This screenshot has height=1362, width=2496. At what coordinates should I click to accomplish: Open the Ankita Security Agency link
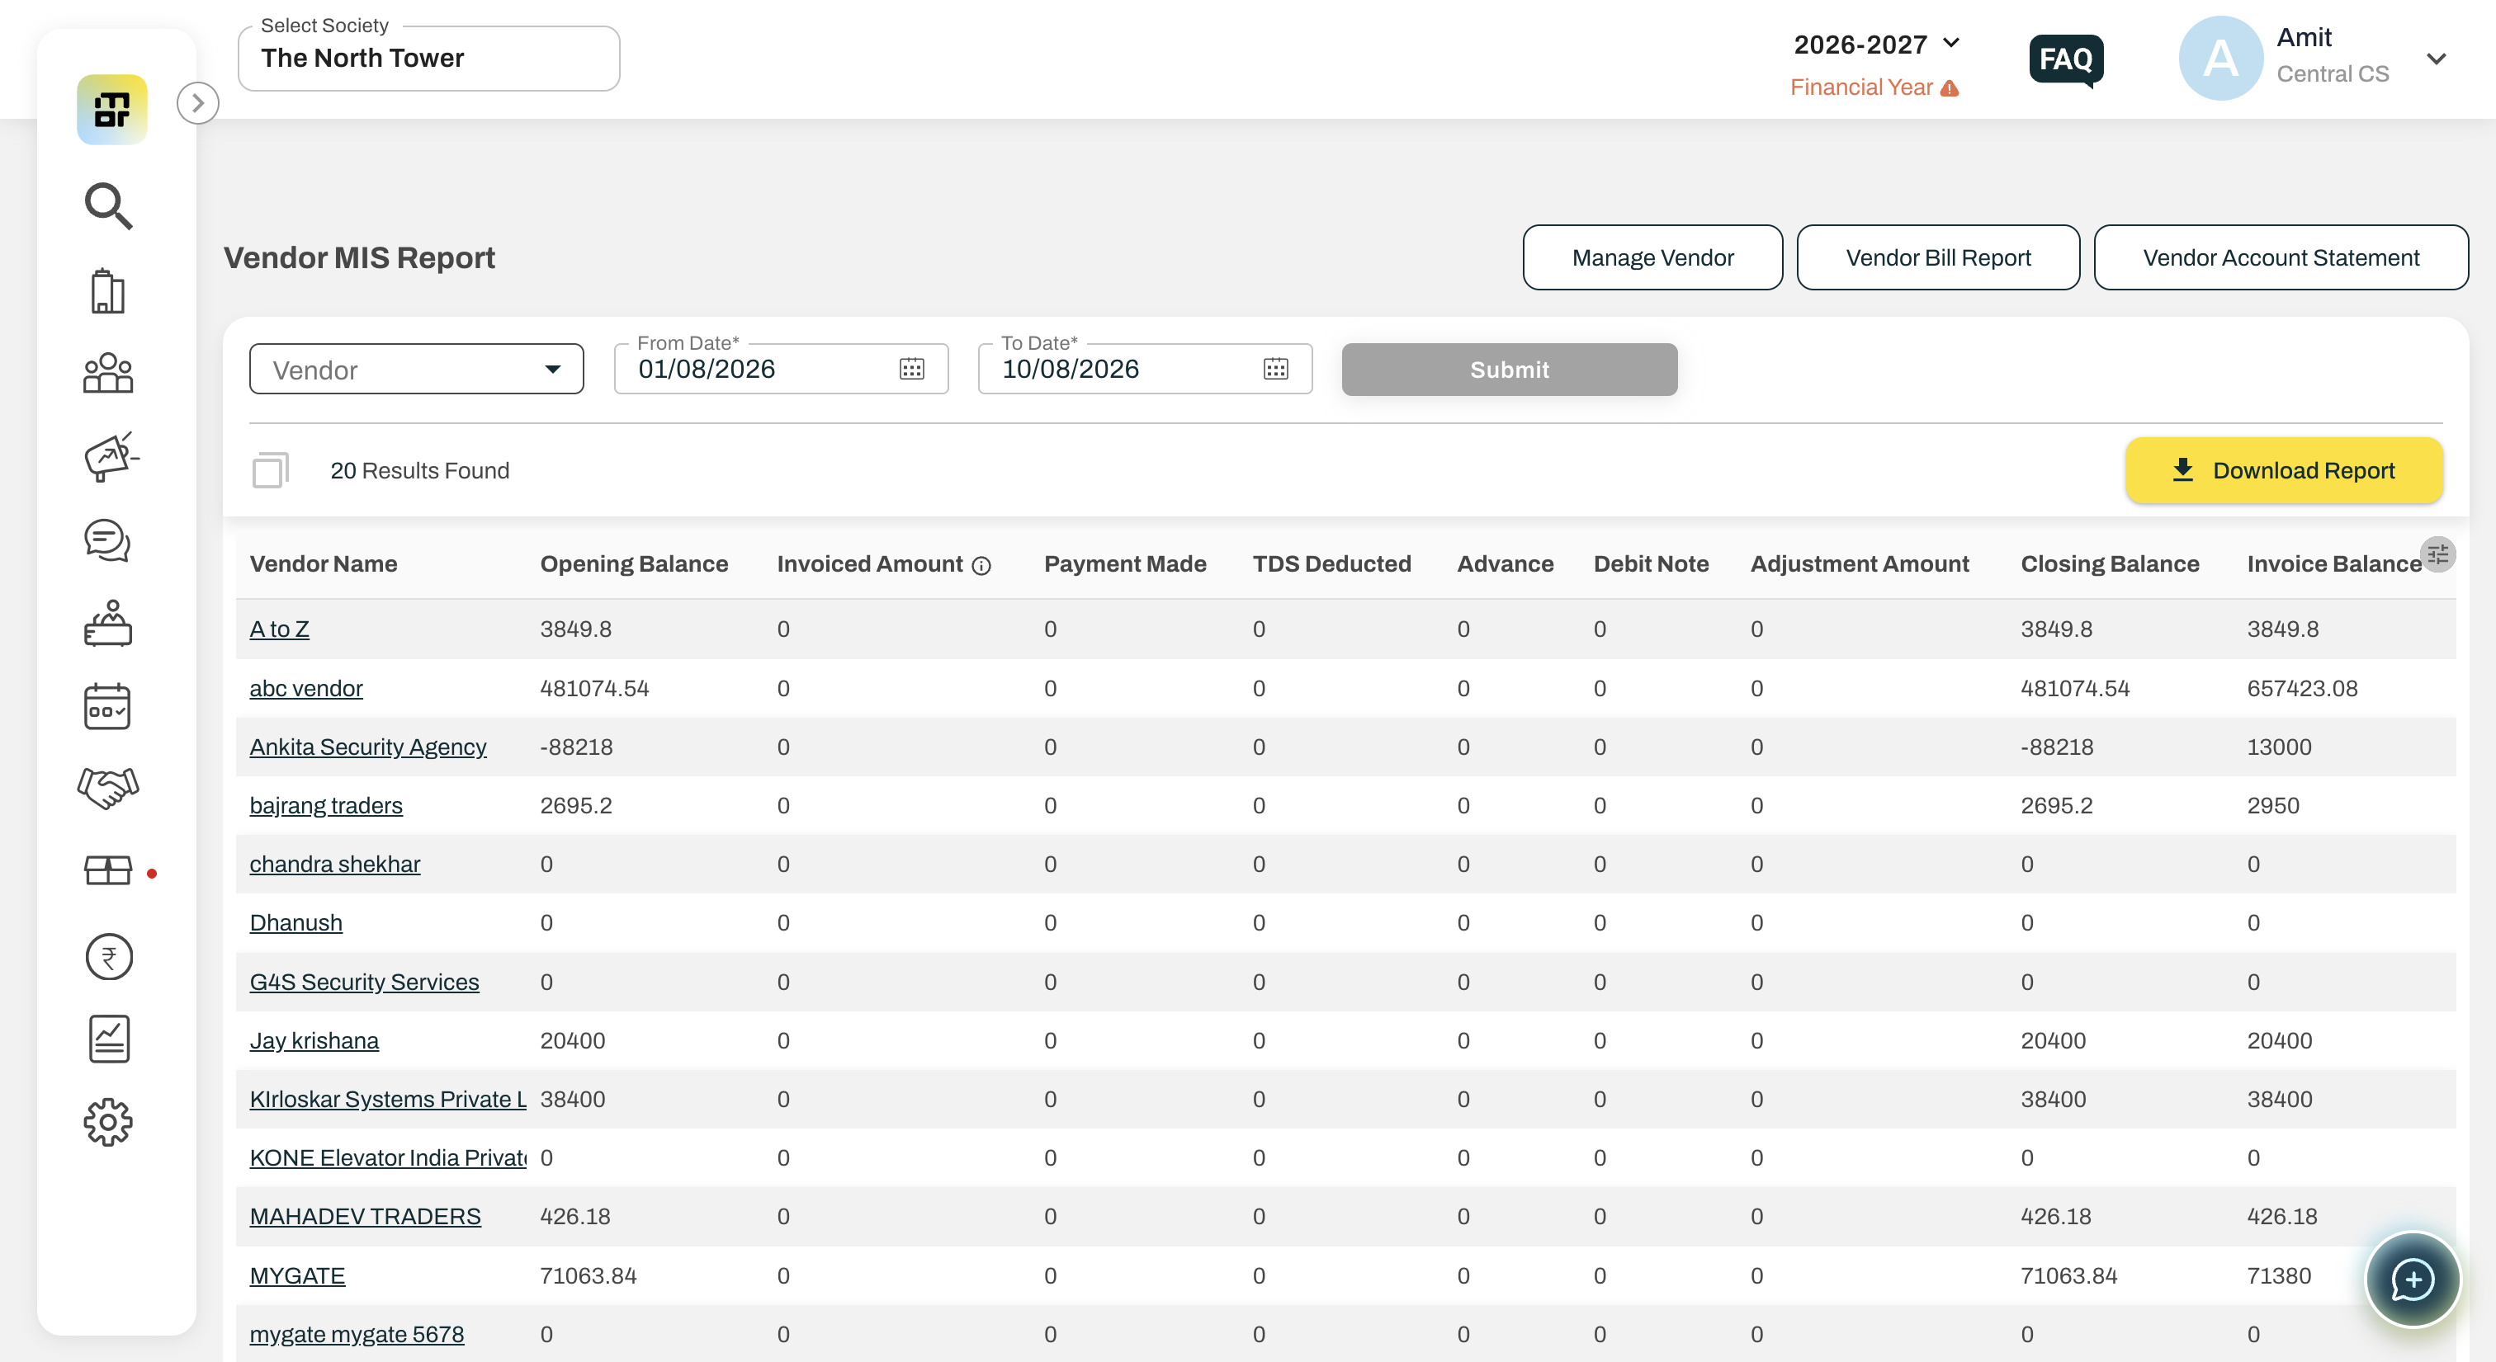(368, 747)
